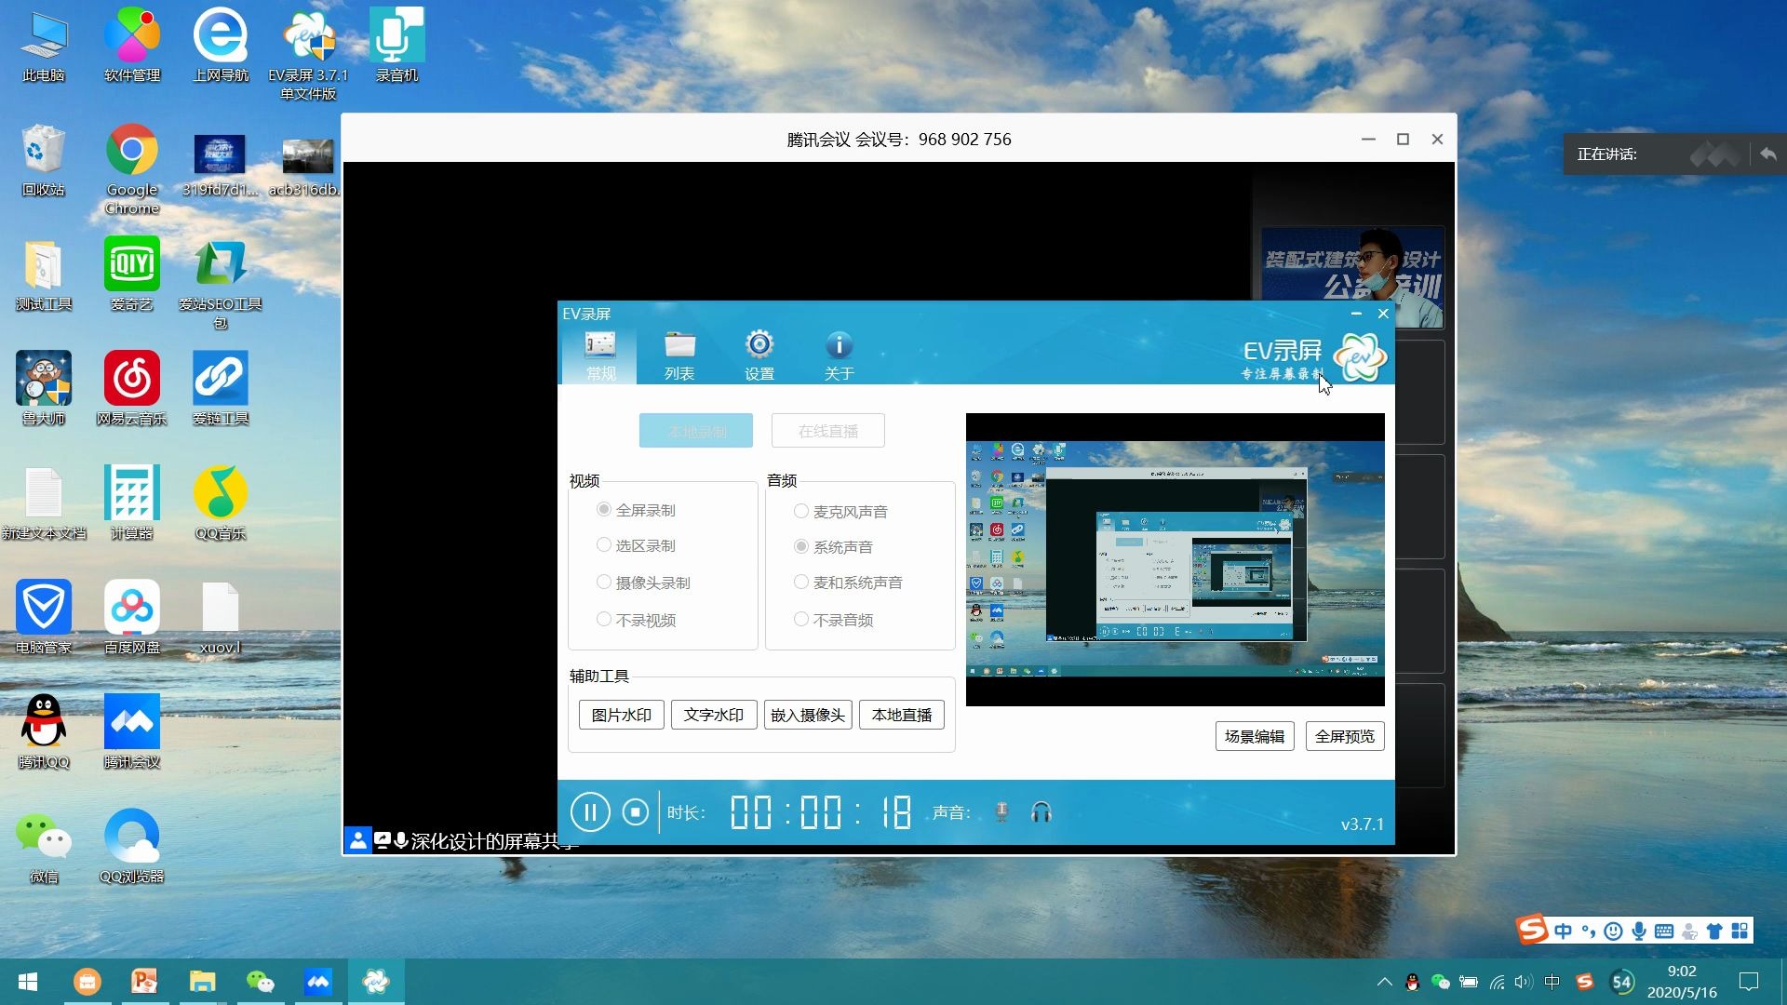
Task: Select 不录音频 option
Action: (x=833, y=620)
